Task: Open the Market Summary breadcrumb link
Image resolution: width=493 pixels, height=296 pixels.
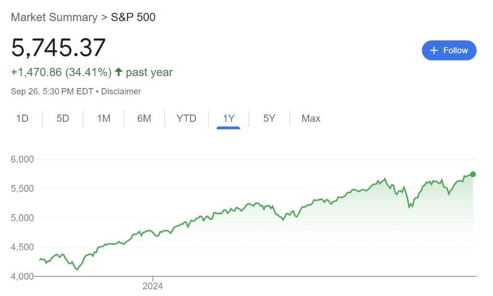Action: point(54,17)
